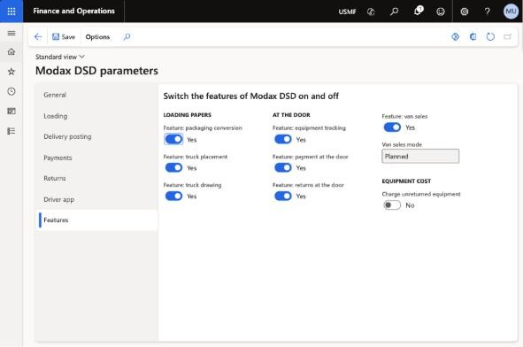Open Recent items clock icon
523x347 pixels.
(12, 91)
